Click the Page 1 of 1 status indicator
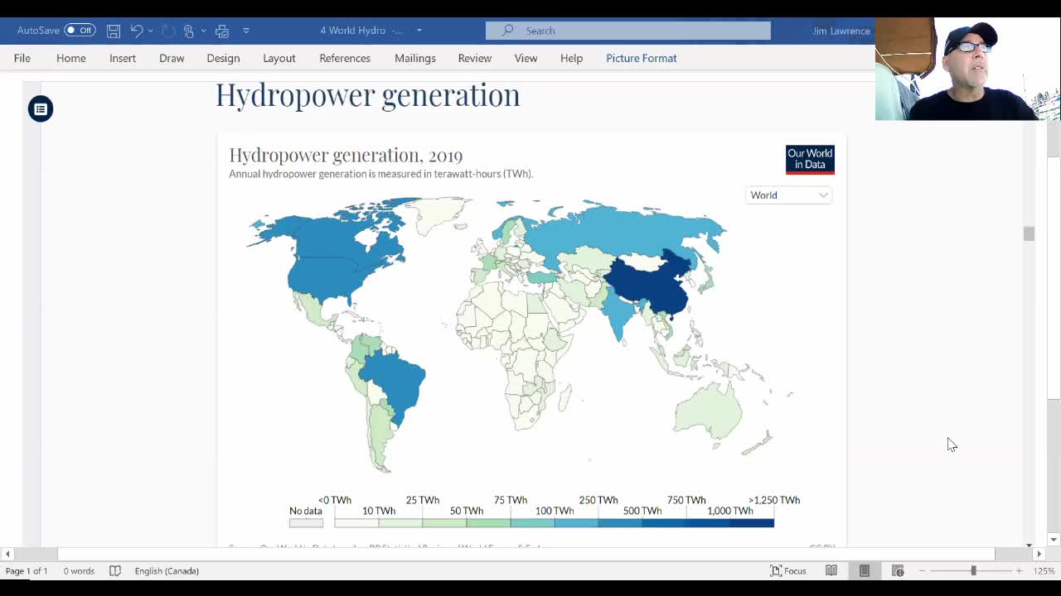1061x596 pixels. [27, 571]
